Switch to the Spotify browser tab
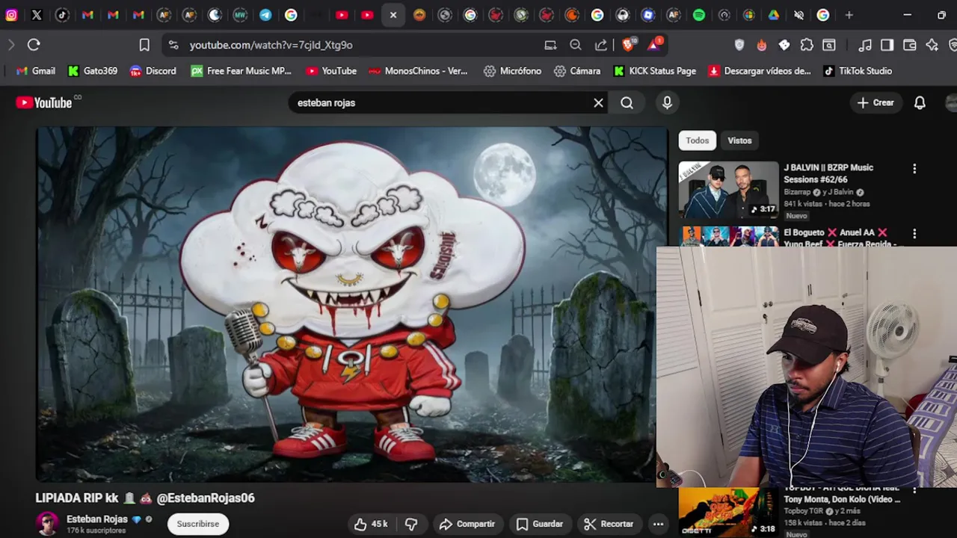The image size is (957, 538). (698, 15)
